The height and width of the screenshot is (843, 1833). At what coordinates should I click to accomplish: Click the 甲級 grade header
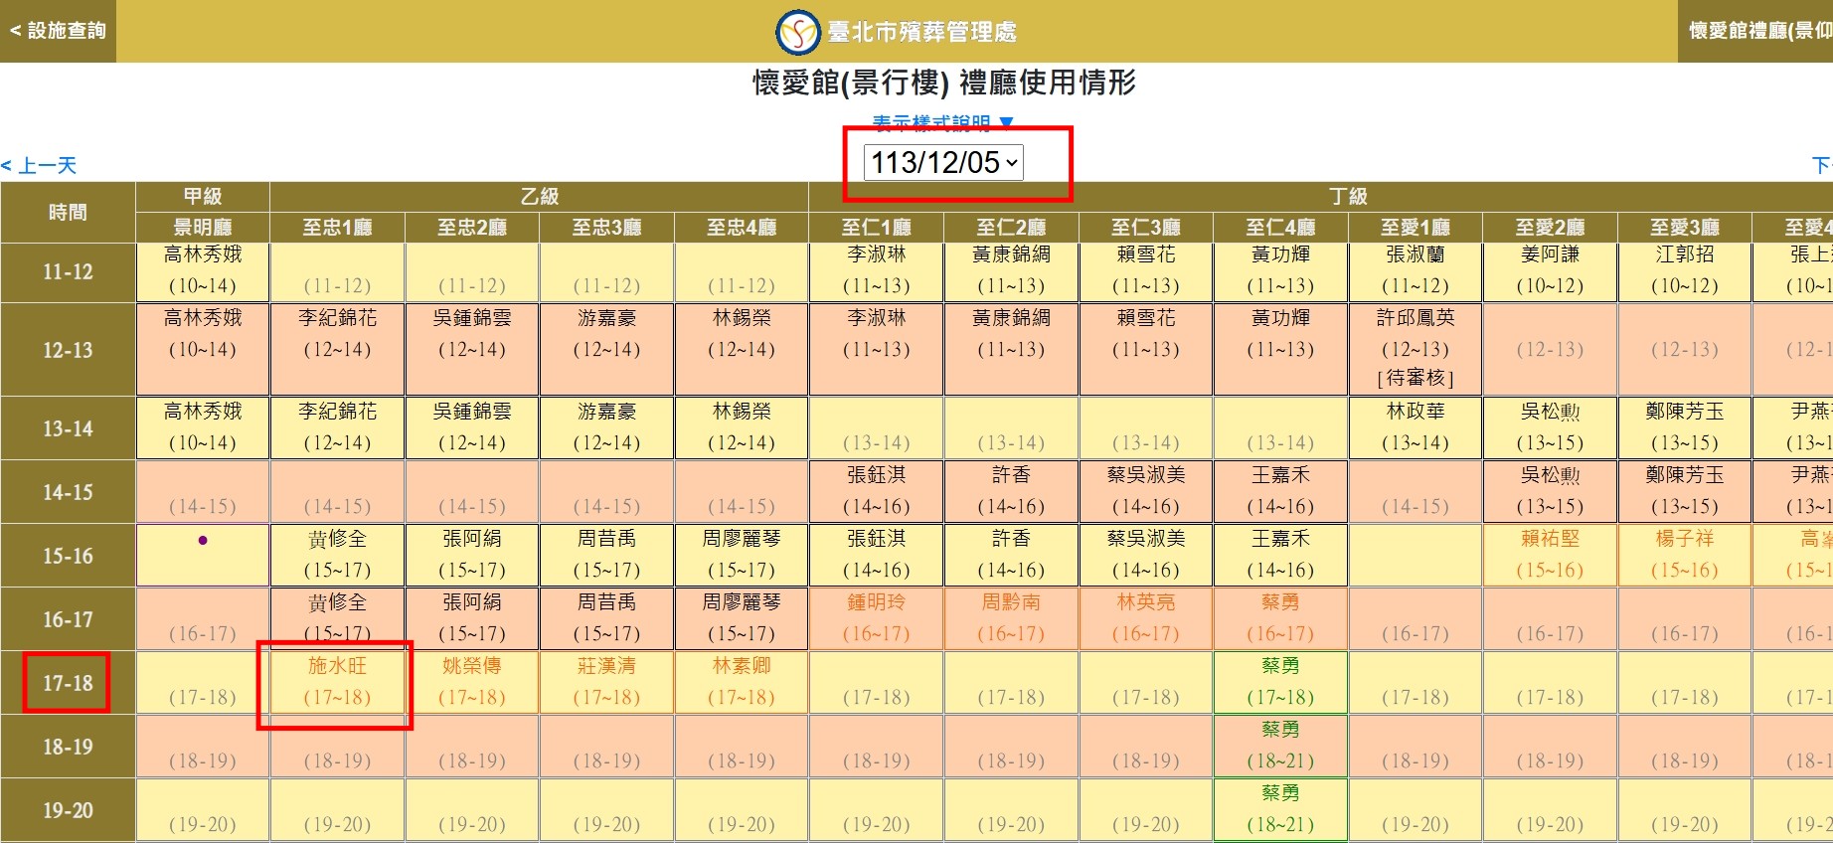203,197
